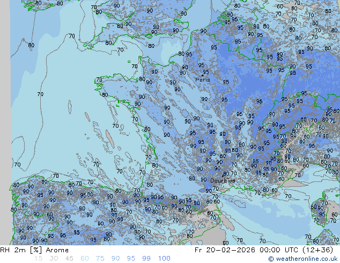Pick the 45 legend value

tap(69, 259)
